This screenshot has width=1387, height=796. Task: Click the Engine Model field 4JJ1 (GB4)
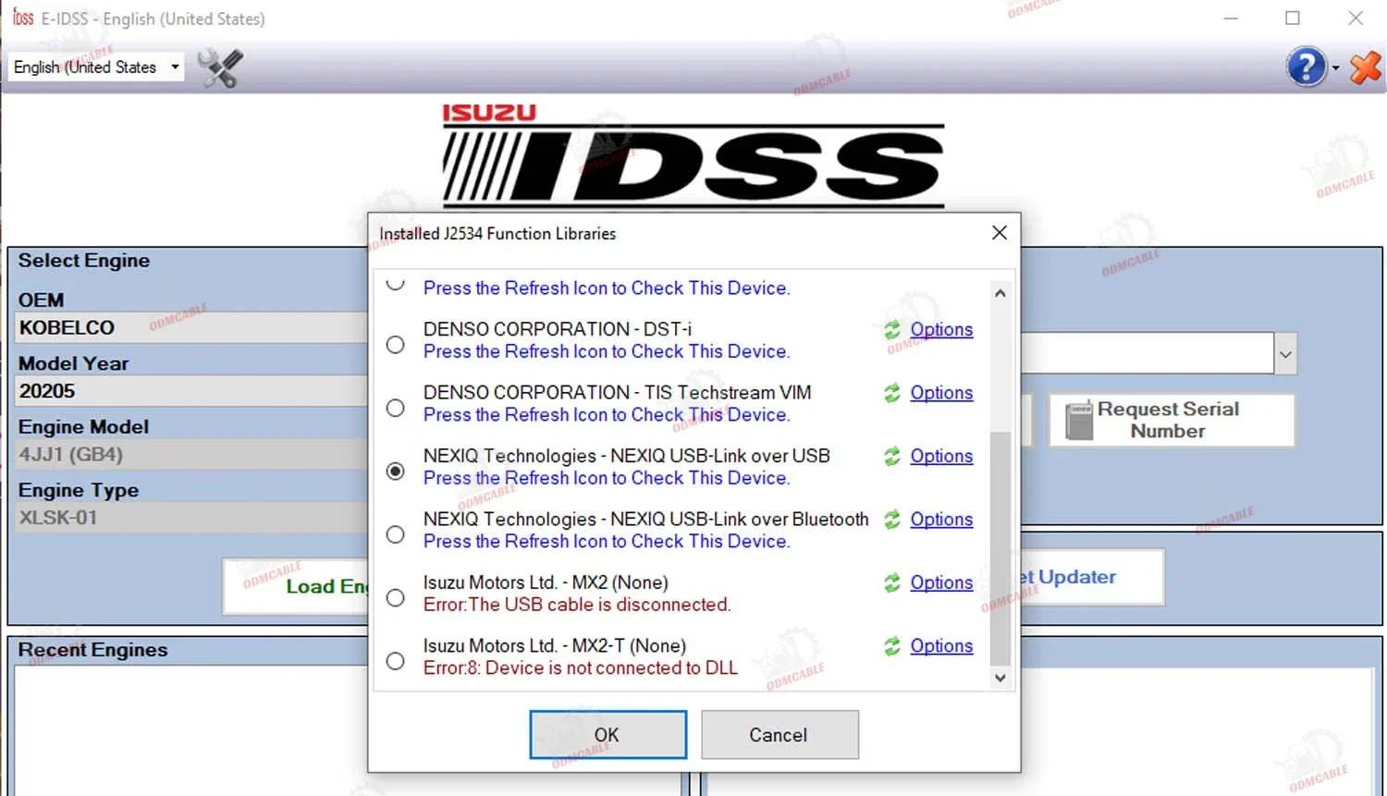192,454
